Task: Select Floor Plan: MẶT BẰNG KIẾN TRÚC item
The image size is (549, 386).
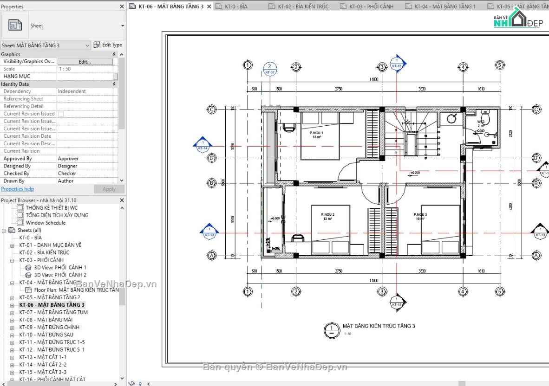Action: coord(76,290)
